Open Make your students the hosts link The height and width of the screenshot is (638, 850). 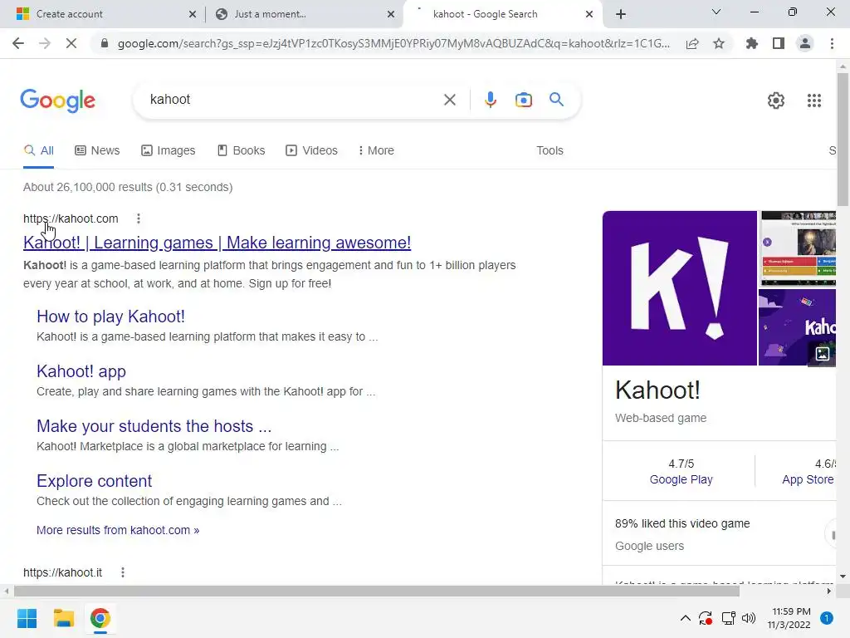coord(154,426)
